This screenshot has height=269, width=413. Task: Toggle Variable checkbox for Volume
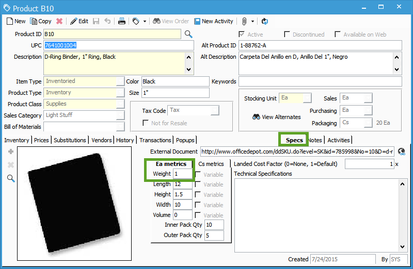[x=198, y=215]
